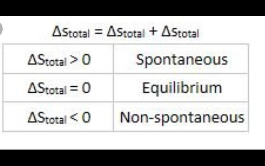Click the zero in the Equilibrium row

click(86, 88)
